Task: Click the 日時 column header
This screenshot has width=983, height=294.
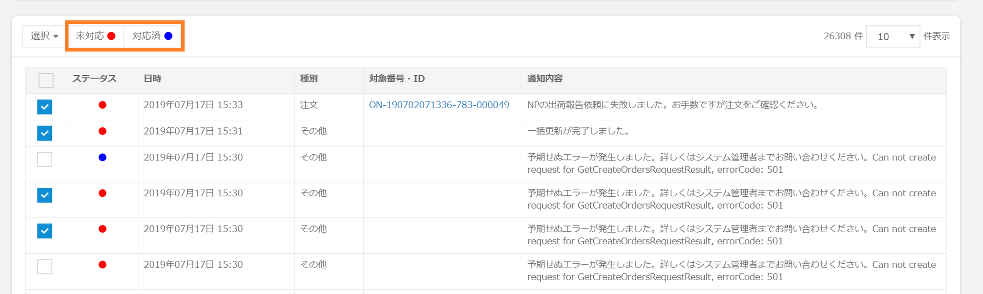Action: (153, 79)
